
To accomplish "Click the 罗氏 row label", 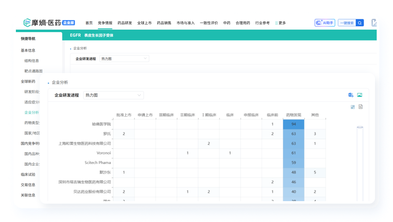I will 107,134.
